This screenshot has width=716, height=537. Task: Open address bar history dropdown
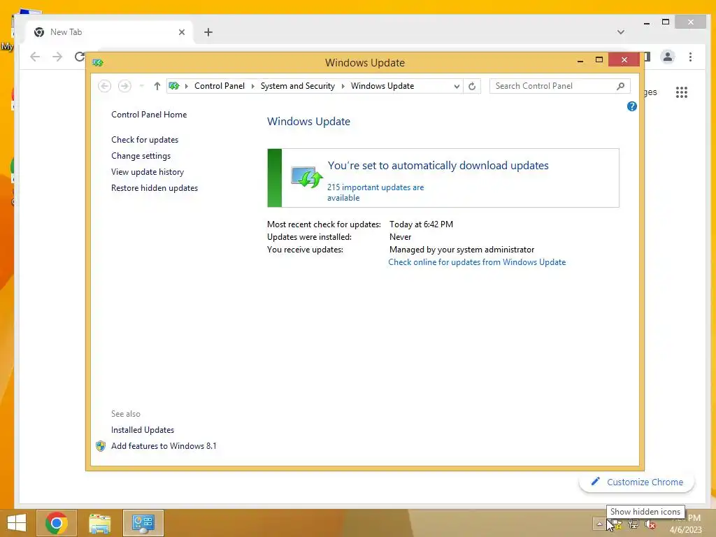pos(456,86)
